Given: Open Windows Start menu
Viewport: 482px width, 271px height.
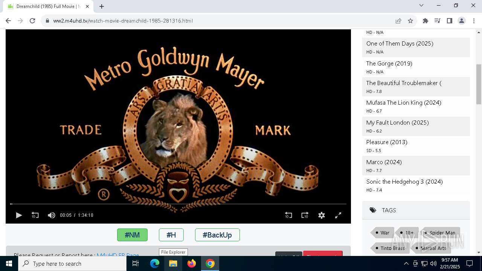Looking at the screenshot, I should pyautogui.click(x=9, y=263).
